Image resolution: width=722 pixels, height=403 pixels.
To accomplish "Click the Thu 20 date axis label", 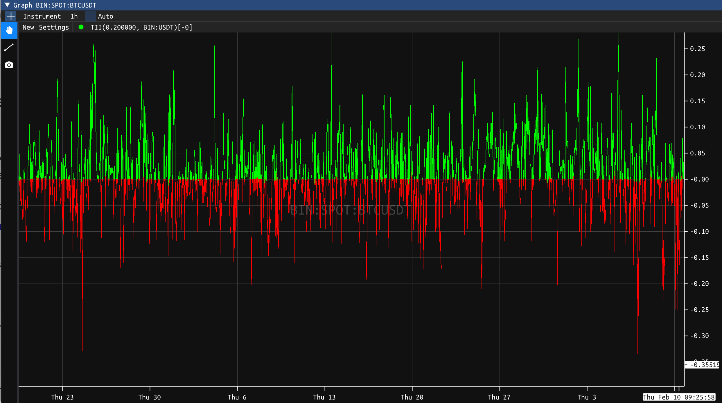I will pos(412,397).
